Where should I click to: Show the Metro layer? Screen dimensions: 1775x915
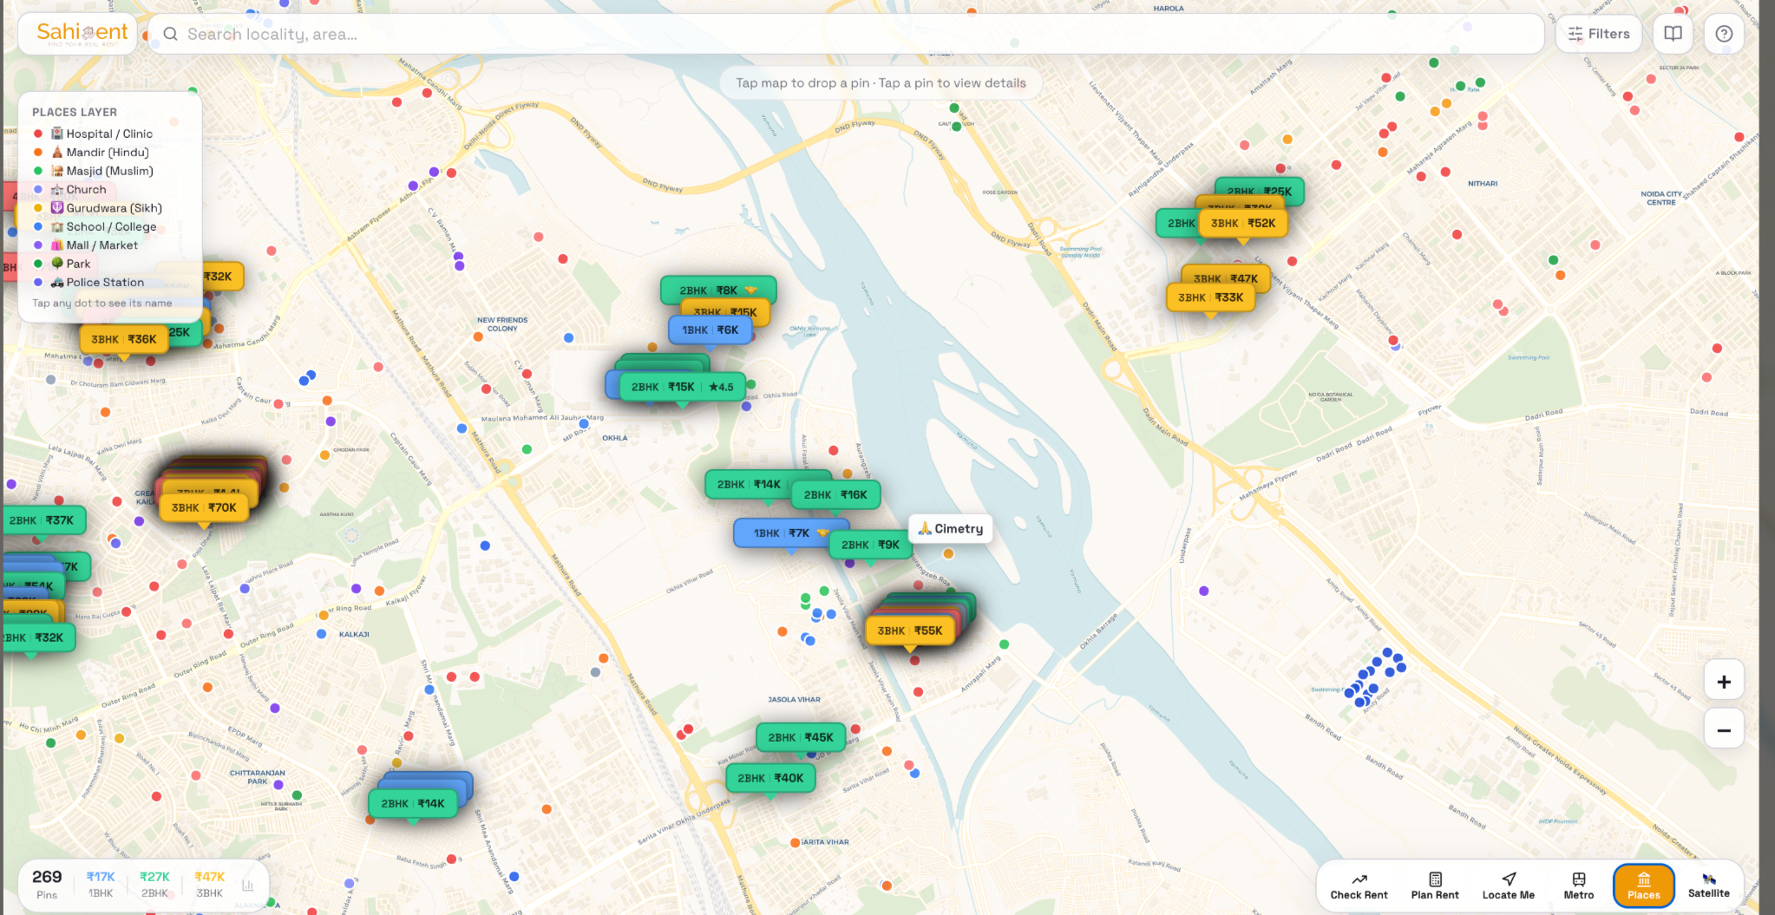pyautogui.click(x=1578, y=886)
